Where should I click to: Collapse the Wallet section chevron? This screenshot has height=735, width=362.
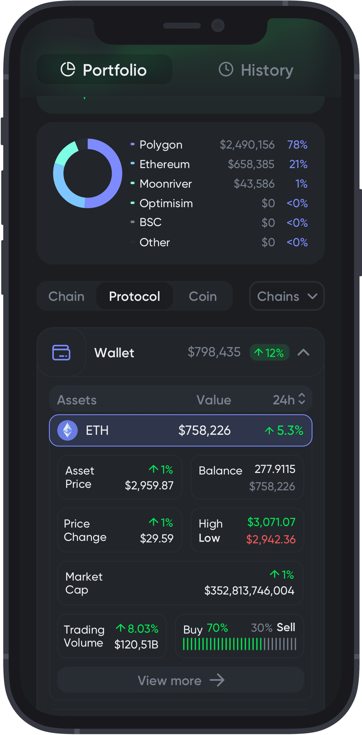304,353
